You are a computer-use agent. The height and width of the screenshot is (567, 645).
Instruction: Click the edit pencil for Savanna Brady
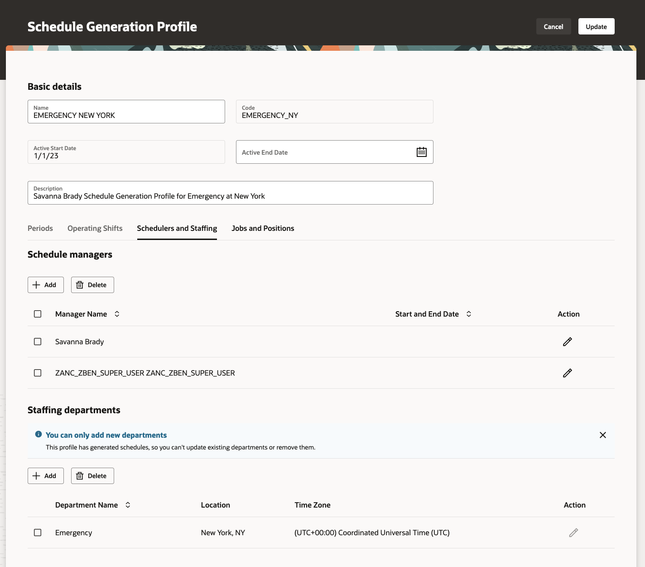[567, 342]
